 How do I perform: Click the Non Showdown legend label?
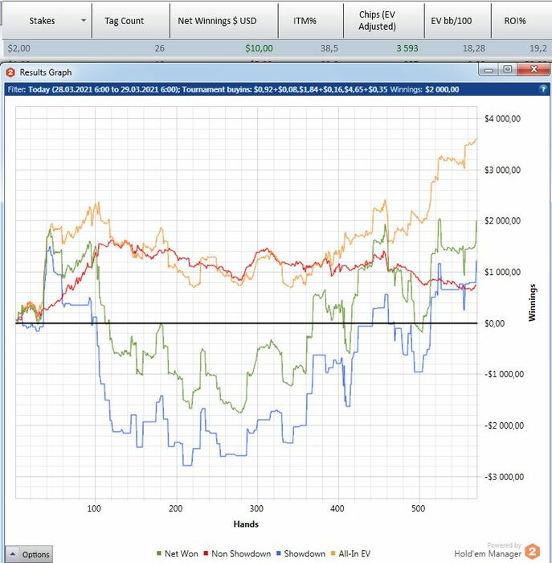(x=241, y=553)
